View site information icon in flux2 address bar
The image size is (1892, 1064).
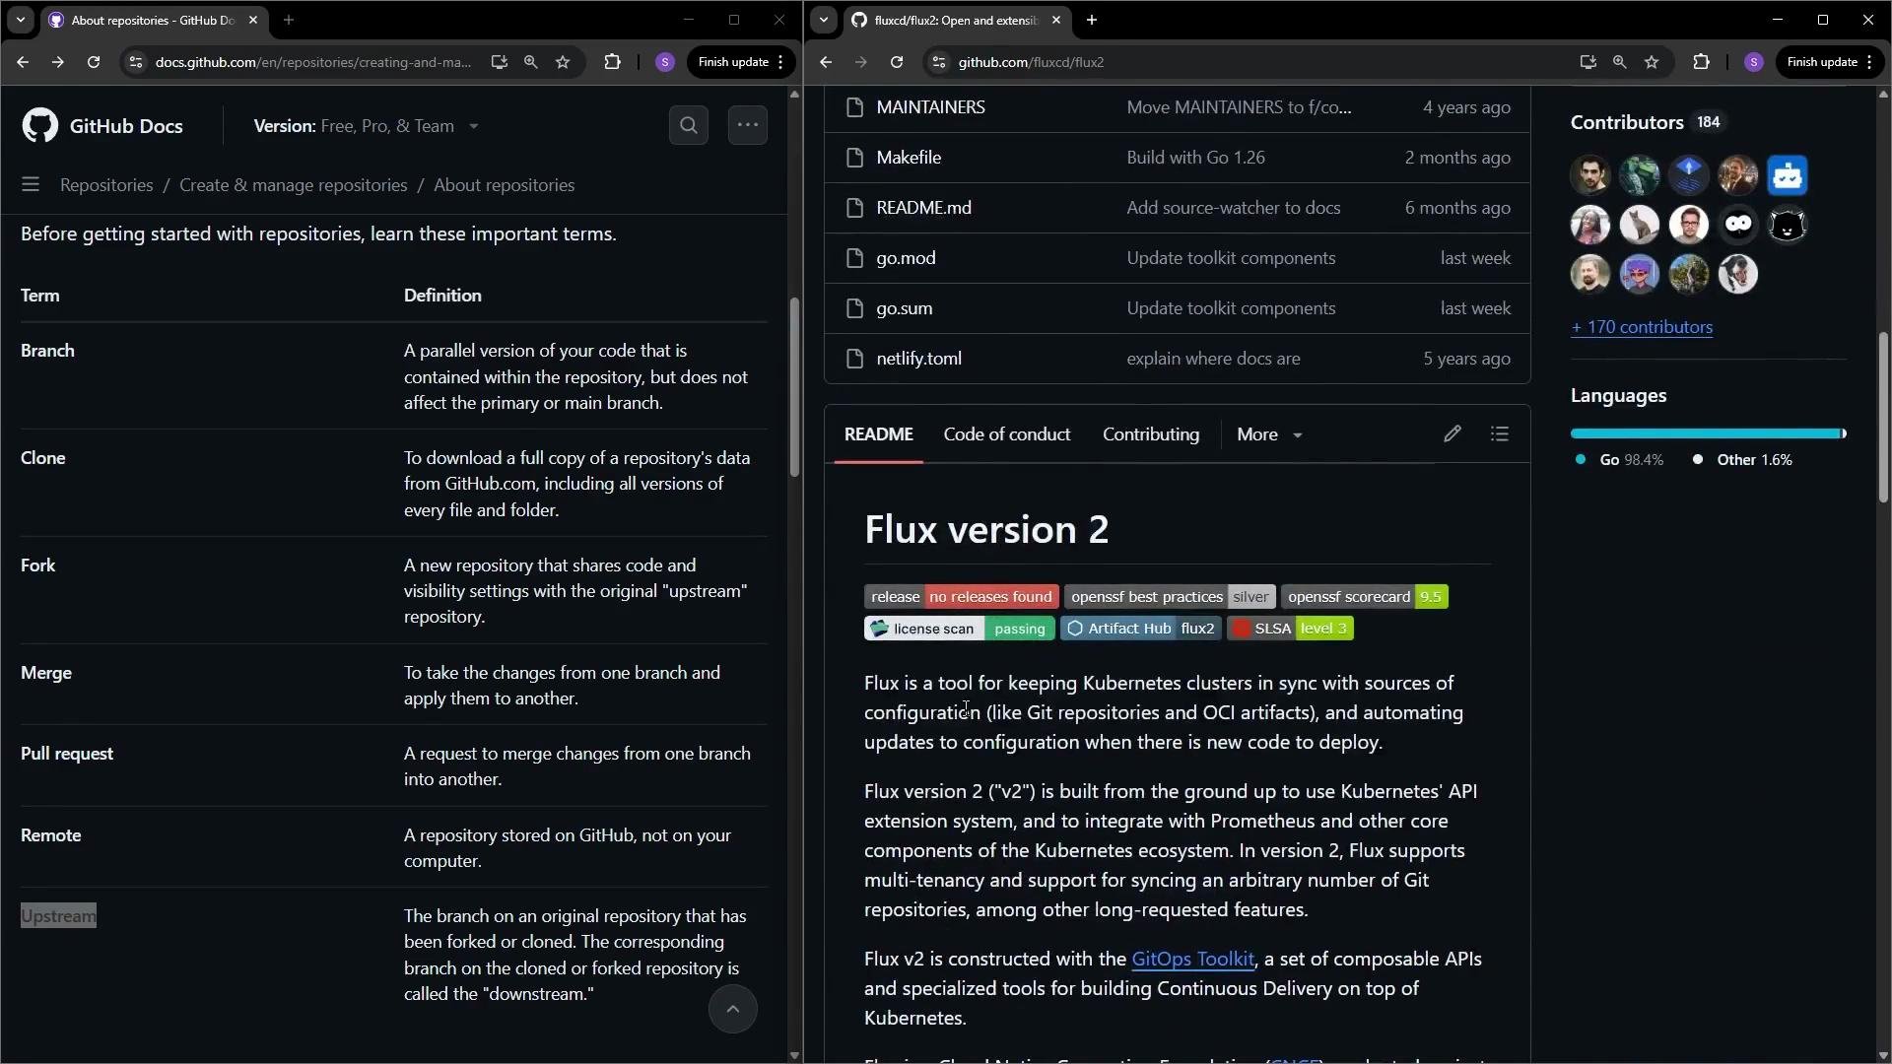939,62
